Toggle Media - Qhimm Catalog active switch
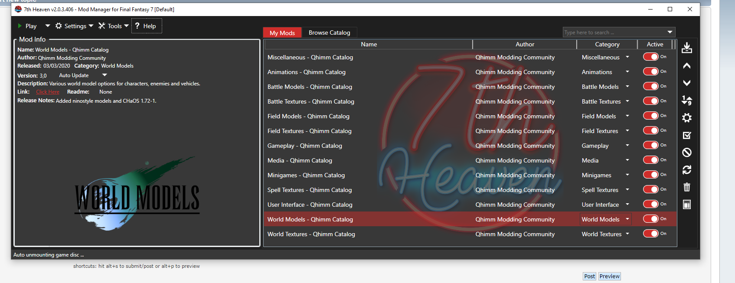The height and width of the screenshot is (283, 735). click(x=651, y=160)
